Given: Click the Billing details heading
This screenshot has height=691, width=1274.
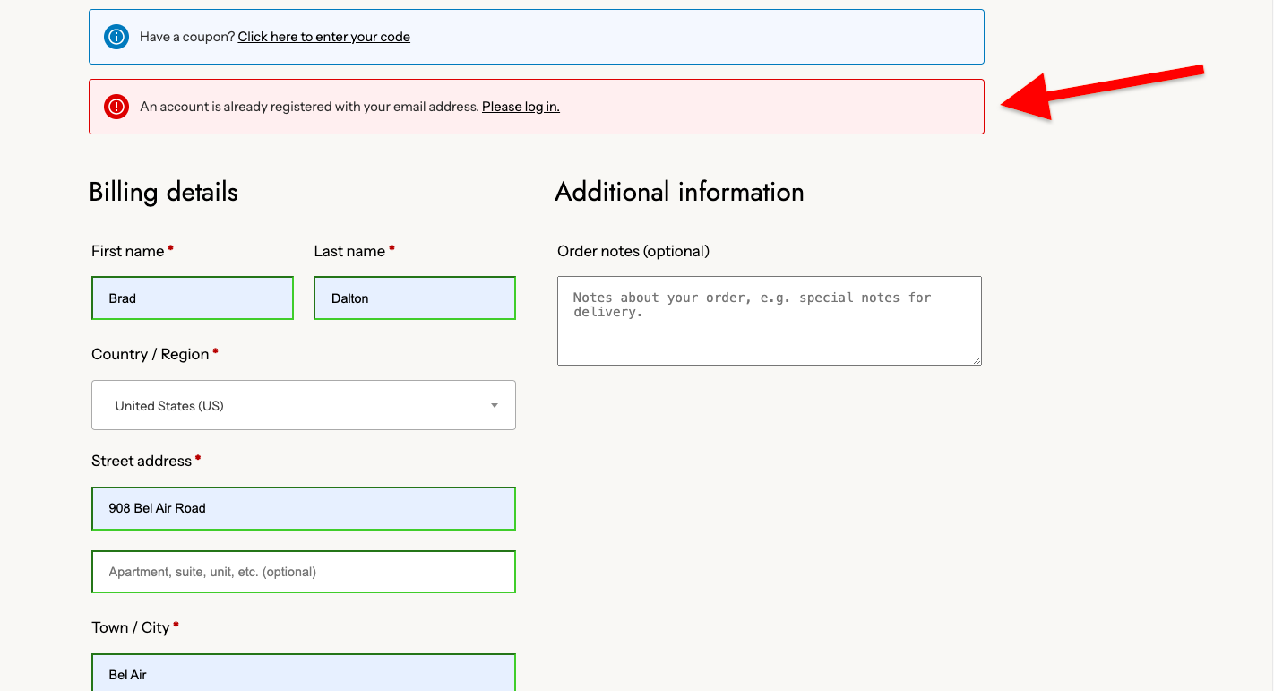Looking at the screenshot, I should click(163, 193).
